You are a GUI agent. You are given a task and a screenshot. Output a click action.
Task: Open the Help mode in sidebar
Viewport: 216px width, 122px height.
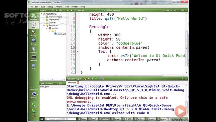coord(34,66)
